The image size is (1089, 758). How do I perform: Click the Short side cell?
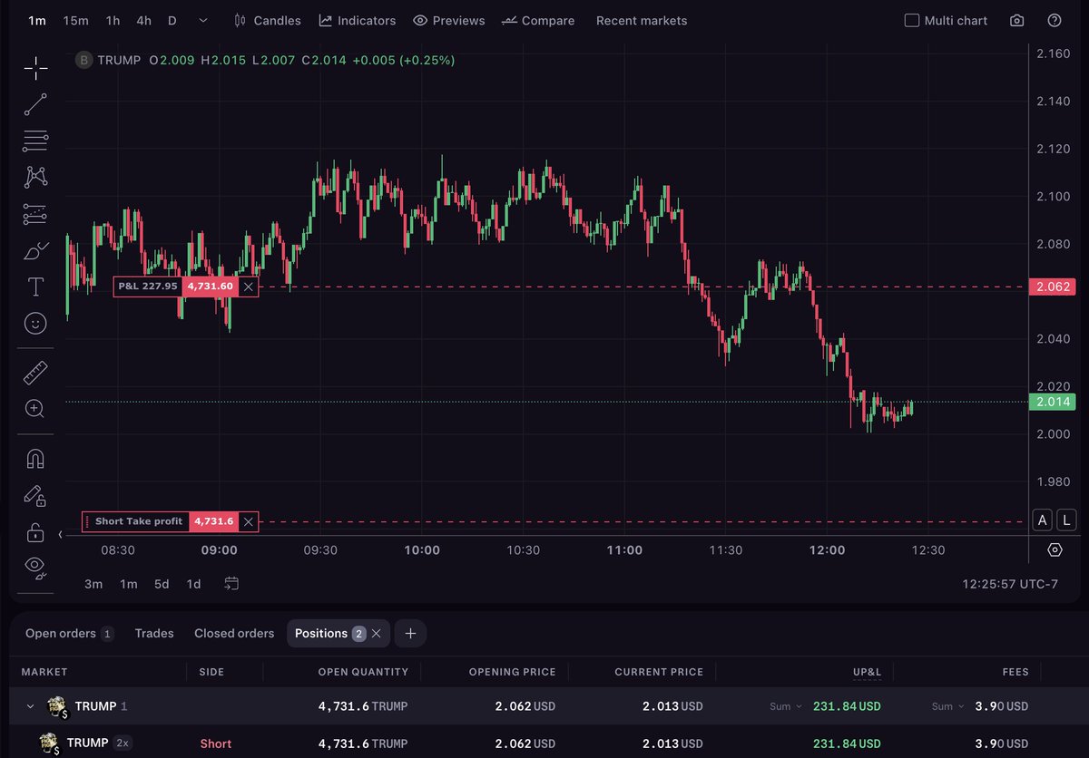click(x=216, y=743)
